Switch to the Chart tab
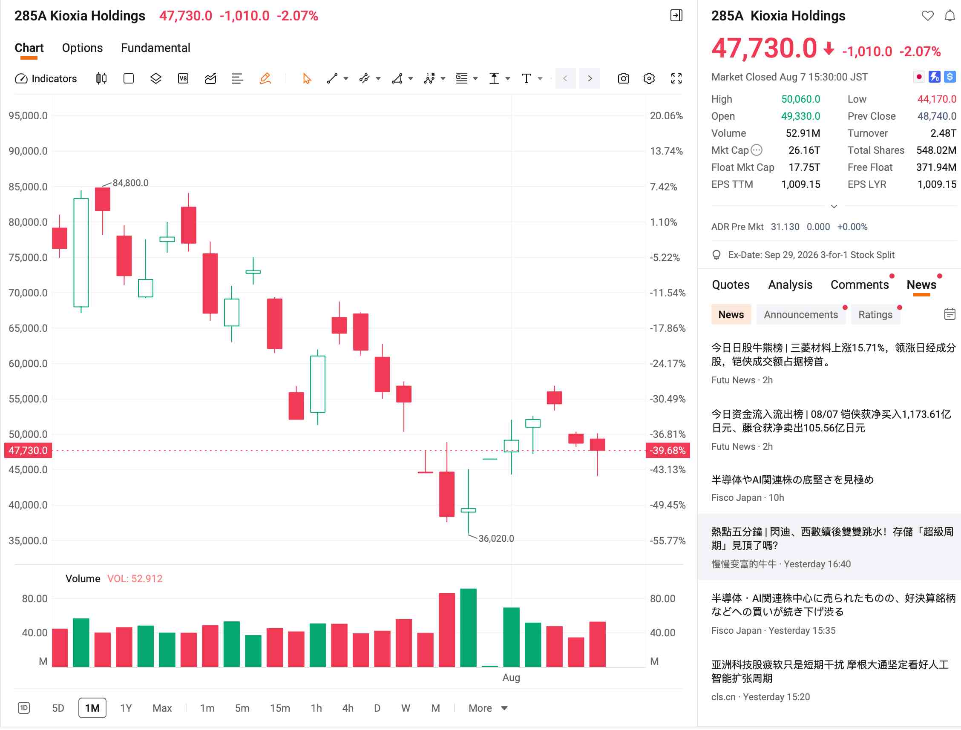 (x=29, y=48)
